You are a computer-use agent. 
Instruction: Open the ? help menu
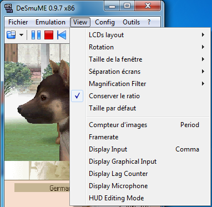[x=149, y=22]
